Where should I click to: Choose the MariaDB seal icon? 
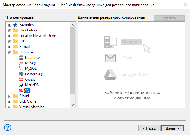coord(21,85)
